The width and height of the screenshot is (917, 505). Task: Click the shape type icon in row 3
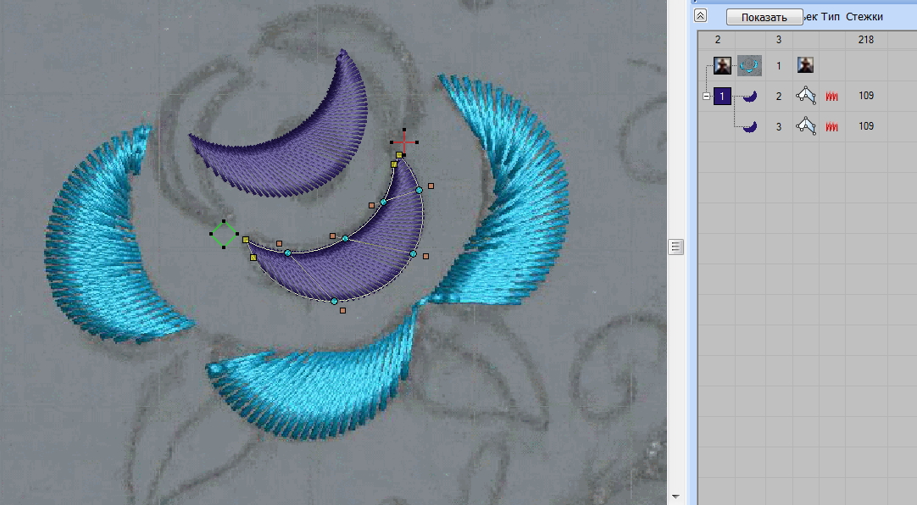pos(806,126)
